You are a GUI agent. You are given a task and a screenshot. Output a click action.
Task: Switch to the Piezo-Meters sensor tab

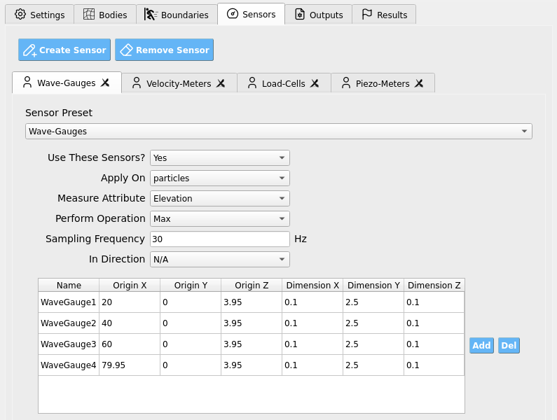pos(383,83)
